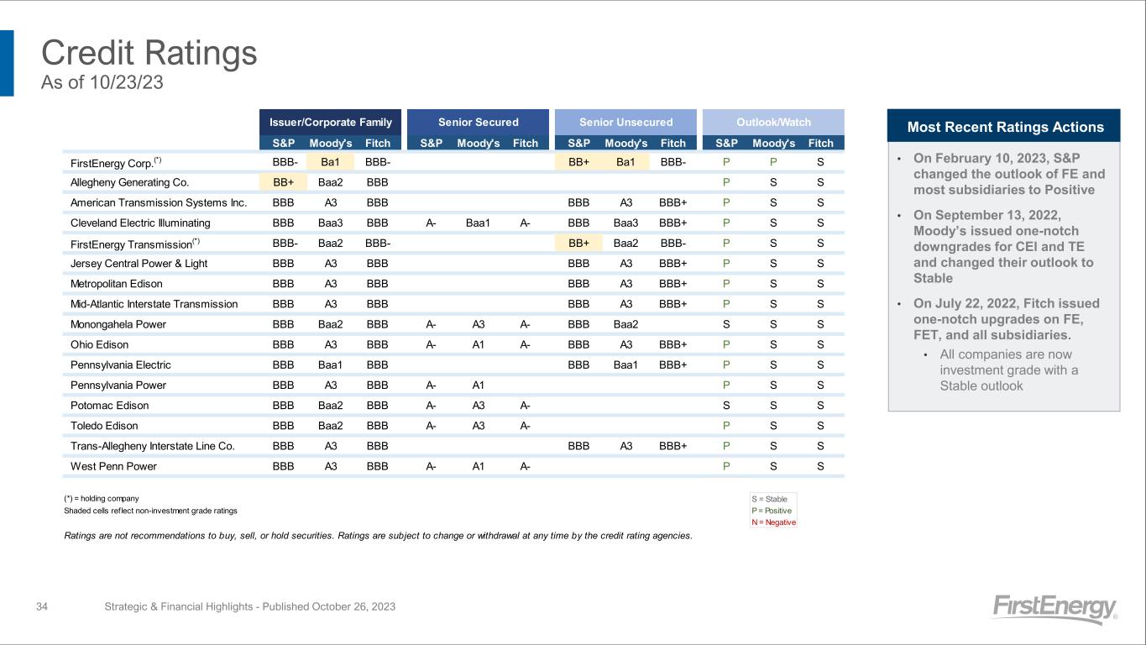The image size is (1146, 645).
Task: Click shaded BB+ cell in FirstEnergy Transmission row
Action: click(578, 244)
